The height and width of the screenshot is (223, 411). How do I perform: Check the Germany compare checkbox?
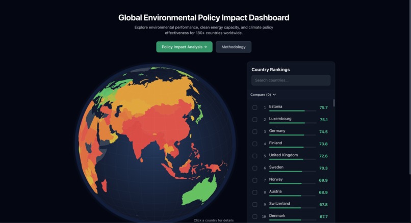255,132
